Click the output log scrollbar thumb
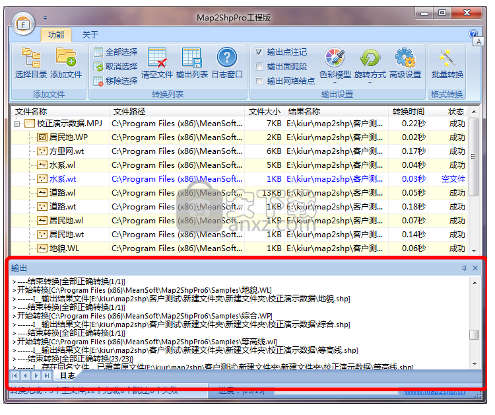This screenshot has width=495, height=415. tap(474, 334)
